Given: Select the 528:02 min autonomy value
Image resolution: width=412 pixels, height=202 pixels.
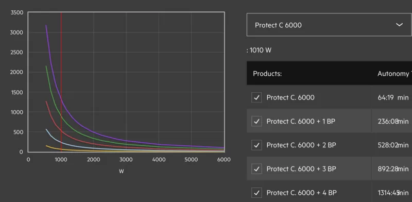Looking at the screenshot, I should coord(393,145).
